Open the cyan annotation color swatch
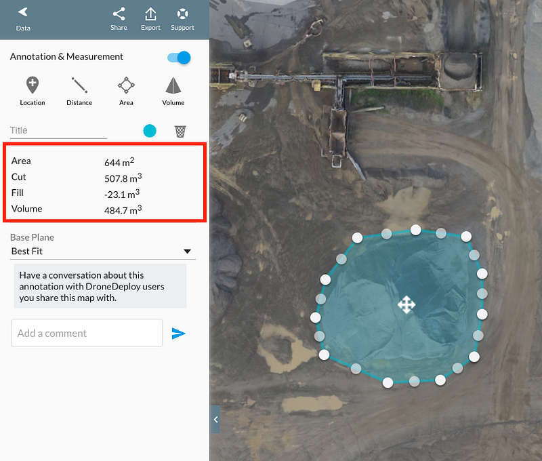542x461 pixels. point(150,131)
